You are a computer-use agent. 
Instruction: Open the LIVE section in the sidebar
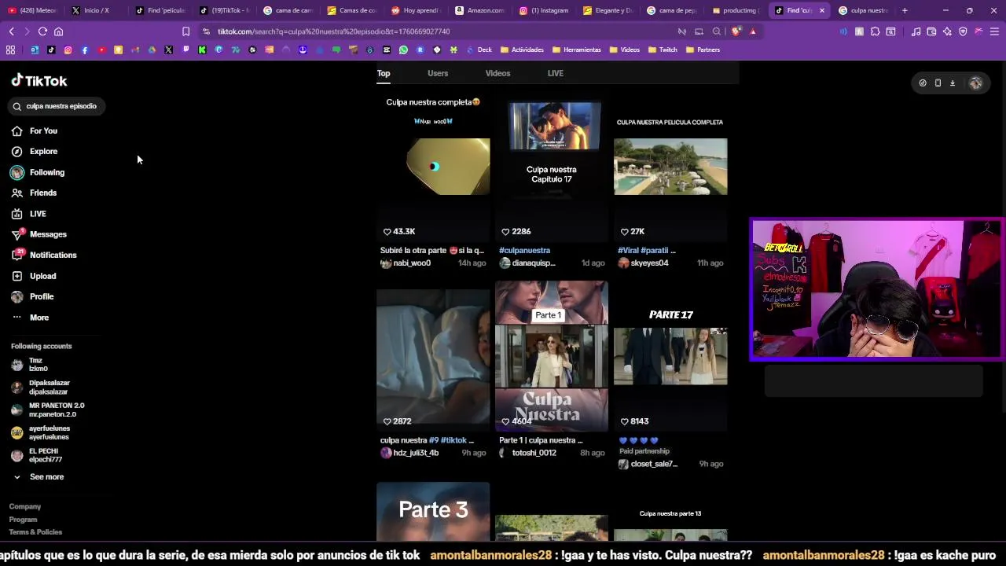click(29, 214)
